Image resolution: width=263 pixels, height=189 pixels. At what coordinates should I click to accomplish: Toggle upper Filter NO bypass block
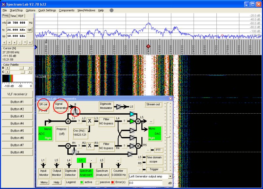[x=106, y=121]
